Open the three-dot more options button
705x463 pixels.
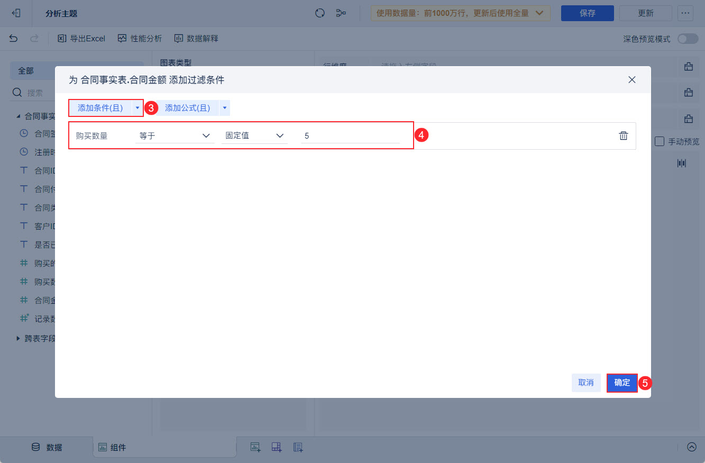pos(685,13)
